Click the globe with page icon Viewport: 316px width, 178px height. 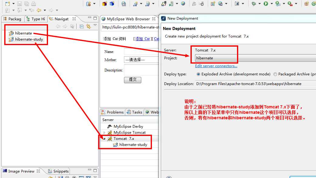click(220, 4)
